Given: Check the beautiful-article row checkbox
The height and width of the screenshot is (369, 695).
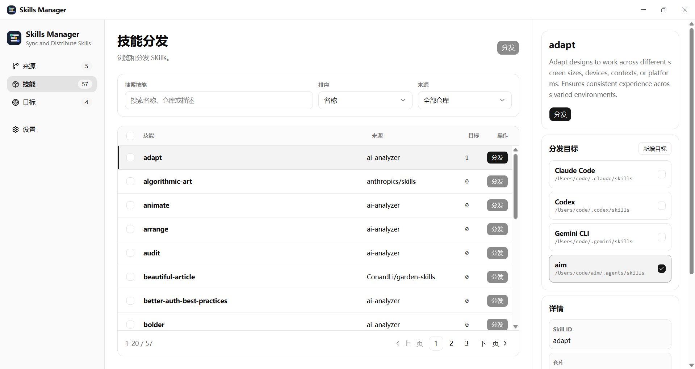Looking at the screenshot, I should click(x=130, y=277).
